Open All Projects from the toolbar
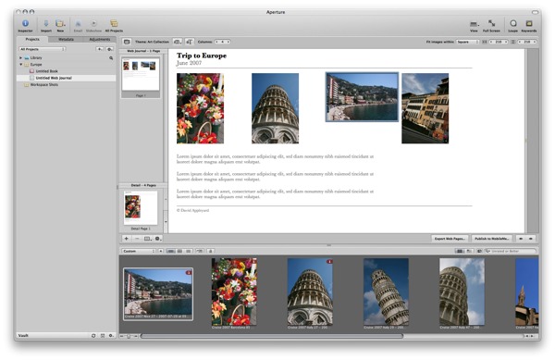The height and width of the screenshot is (360, 555). [114, 26]
